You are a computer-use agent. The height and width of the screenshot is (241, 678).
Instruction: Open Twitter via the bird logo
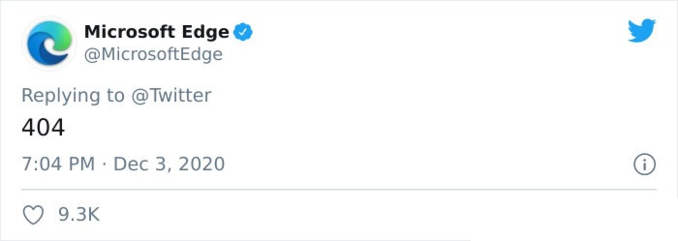641,30
